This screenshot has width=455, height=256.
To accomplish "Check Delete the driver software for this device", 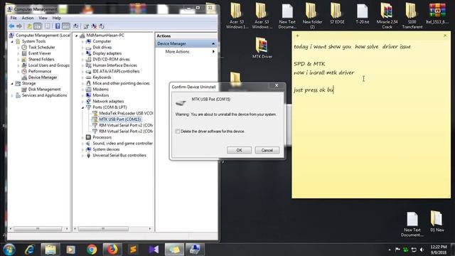I will pyautogui.click(x=178, y=131).
